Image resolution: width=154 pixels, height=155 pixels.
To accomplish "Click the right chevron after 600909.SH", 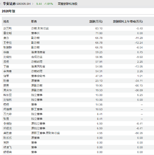I will pyautogui.click(x=33, y=4).
